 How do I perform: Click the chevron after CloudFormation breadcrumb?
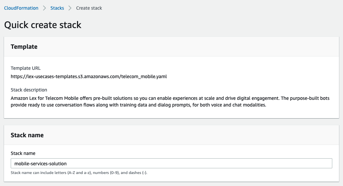(x=45, y=8)
